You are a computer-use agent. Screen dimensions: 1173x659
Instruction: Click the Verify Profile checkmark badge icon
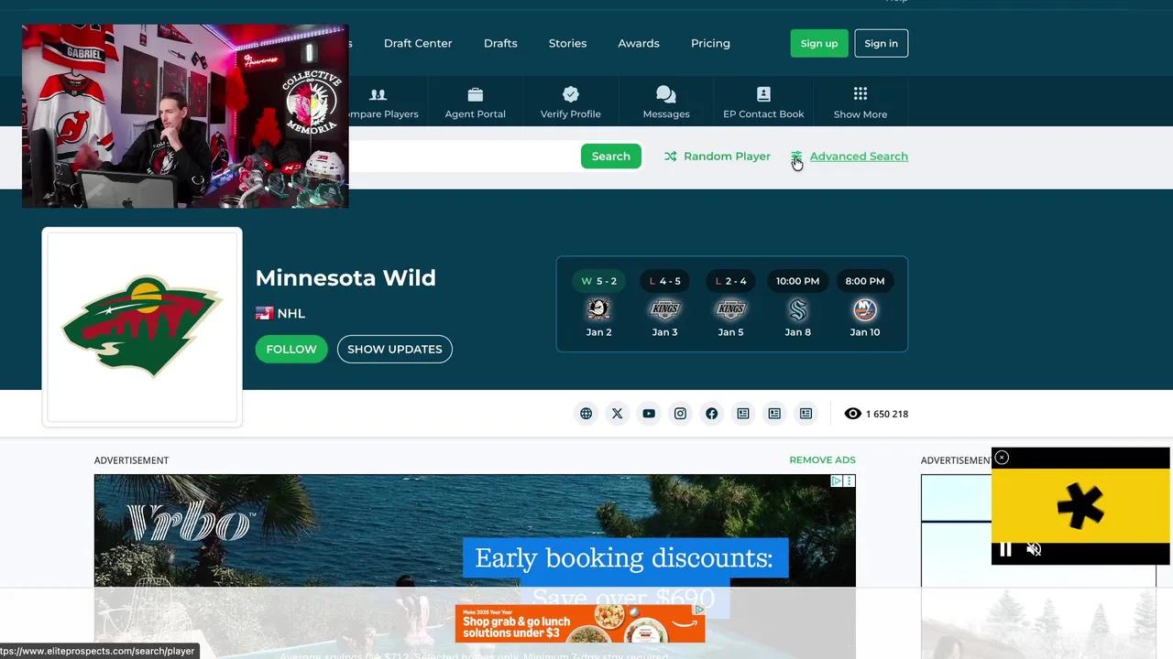tap(571, 94)
